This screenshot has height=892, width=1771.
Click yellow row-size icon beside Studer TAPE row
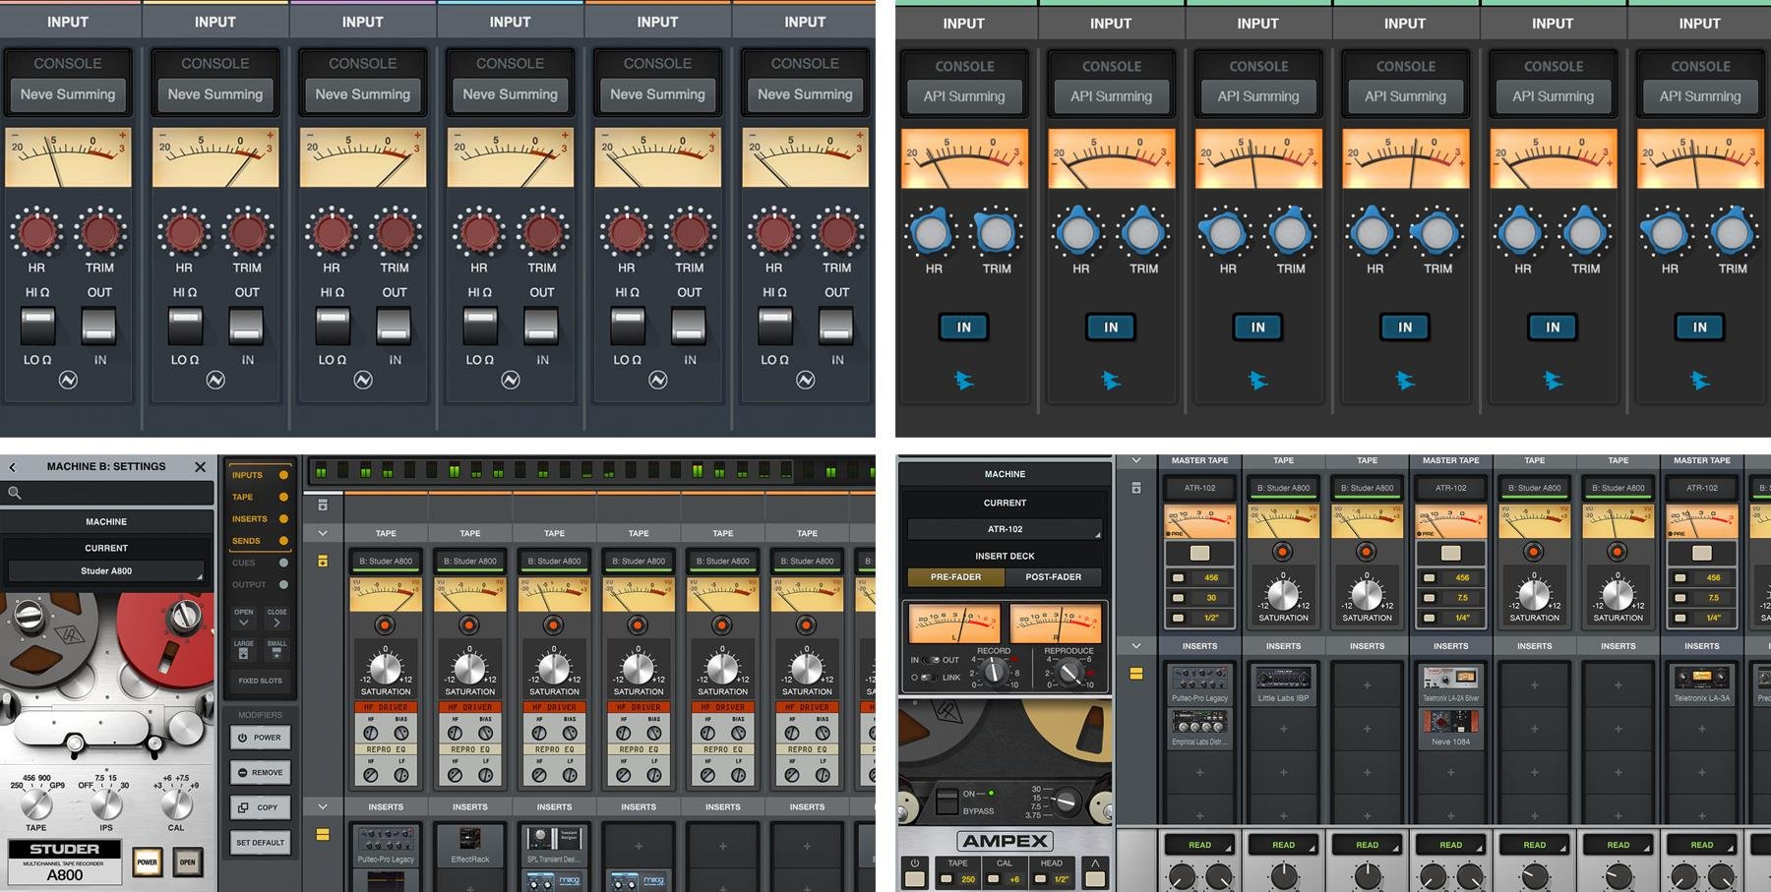tap(323, 561)
